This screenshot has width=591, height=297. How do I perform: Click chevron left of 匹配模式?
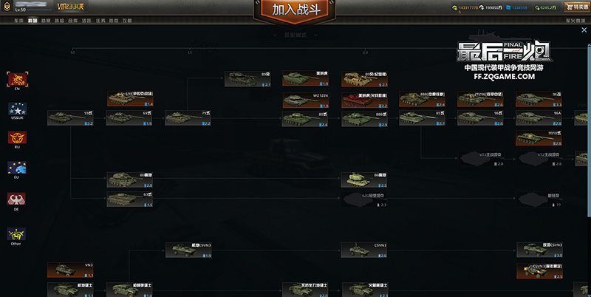pos(275,35)
